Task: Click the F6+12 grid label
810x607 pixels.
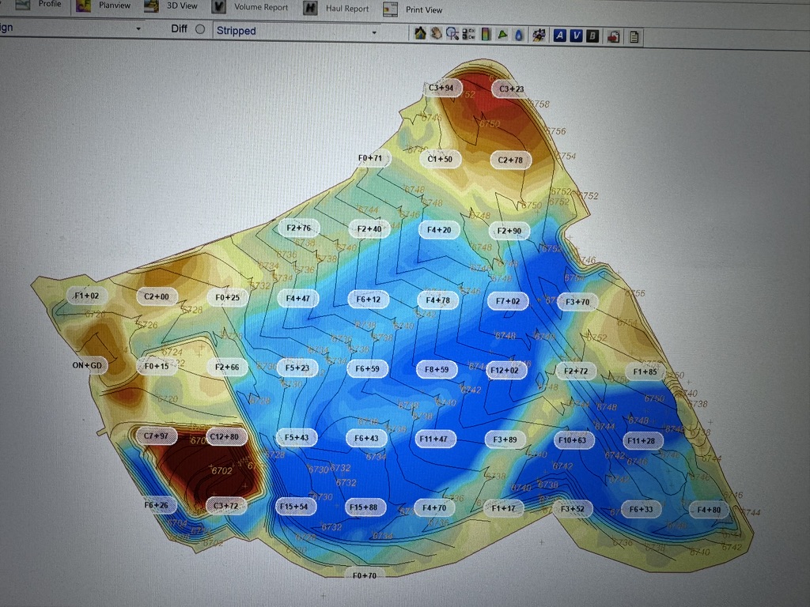Action: pyautogui.click(x=369, y=300)
